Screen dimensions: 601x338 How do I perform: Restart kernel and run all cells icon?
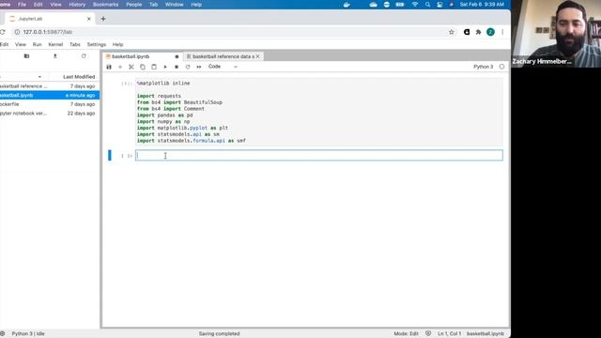tap(199, 67)
